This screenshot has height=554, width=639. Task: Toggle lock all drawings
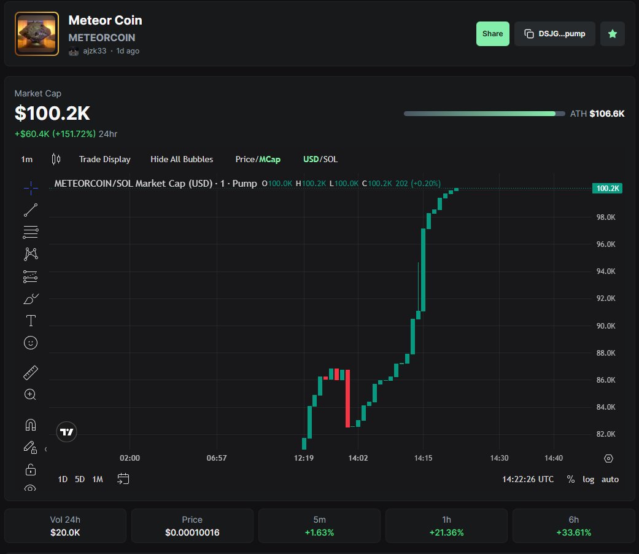coord(31,470)
